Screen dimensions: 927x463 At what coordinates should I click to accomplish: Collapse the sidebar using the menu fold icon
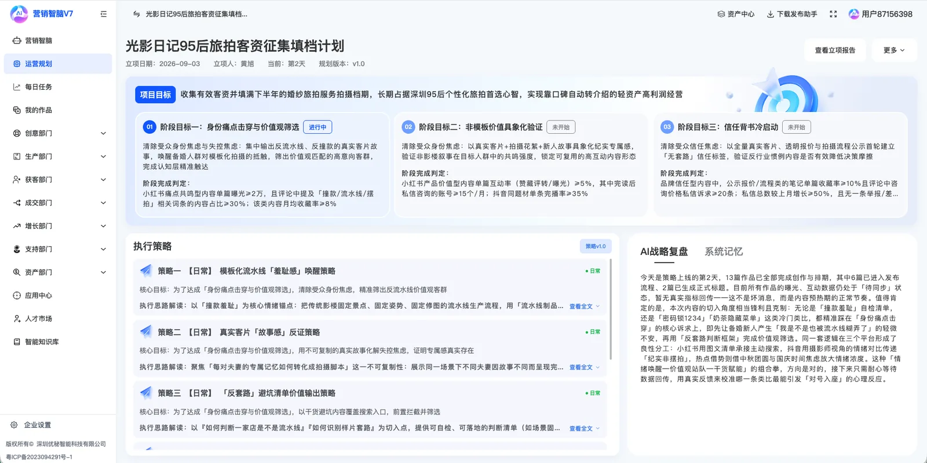pos(104,14)
